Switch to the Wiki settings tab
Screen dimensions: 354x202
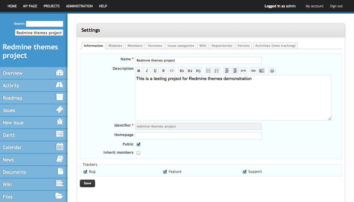pos(203,46)
